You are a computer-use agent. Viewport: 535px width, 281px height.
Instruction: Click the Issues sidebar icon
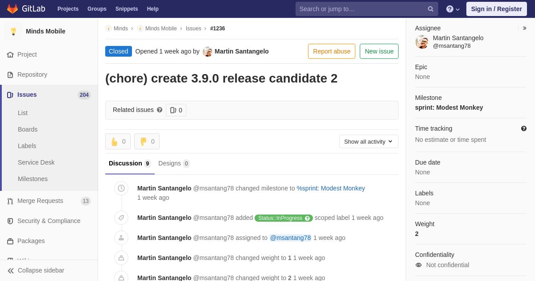point(10,95)
